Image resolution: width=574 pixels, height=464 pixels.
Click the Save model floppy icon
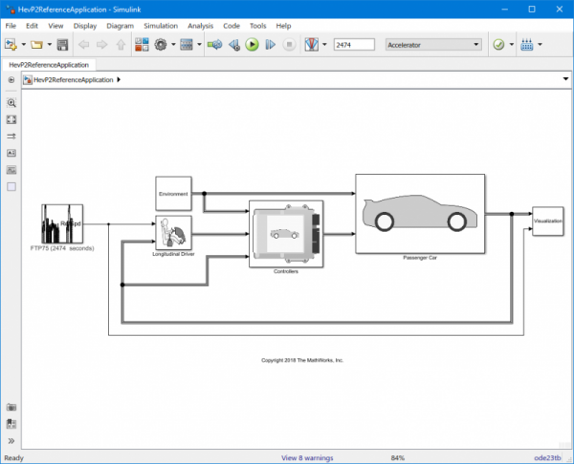(62, 44)
